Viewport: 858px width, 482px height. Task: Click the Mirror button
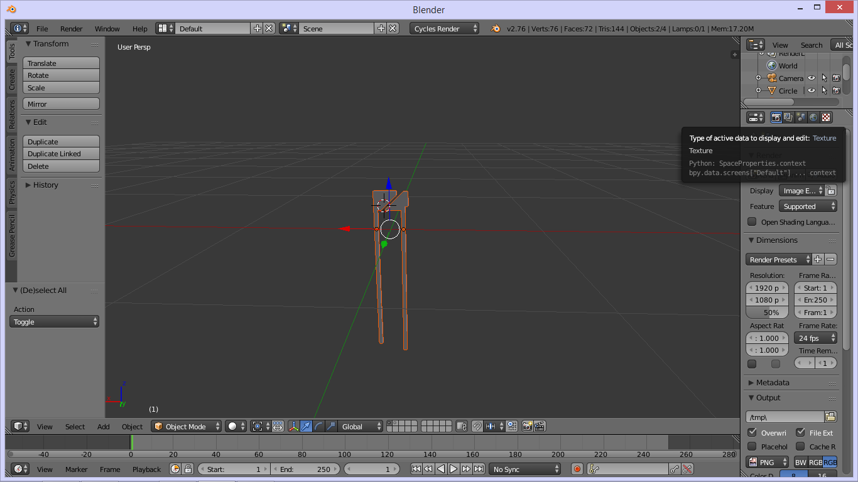coord(62,104)
